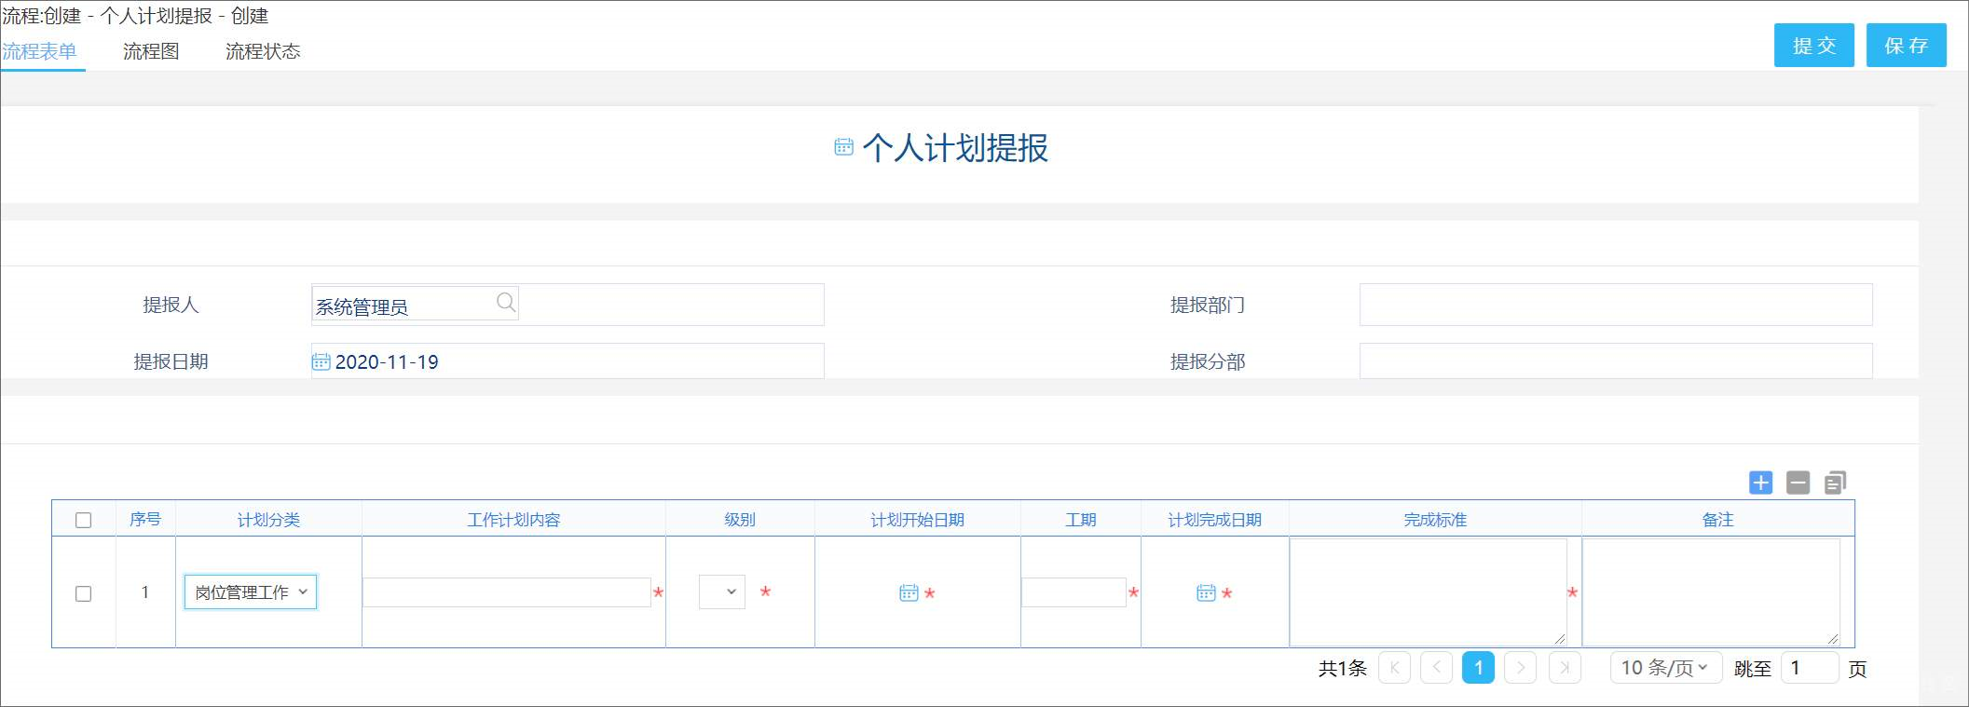This screenshot has height=707, width=1969.
Task: Click the 共1条 total count text
Action: [1342, 668]
